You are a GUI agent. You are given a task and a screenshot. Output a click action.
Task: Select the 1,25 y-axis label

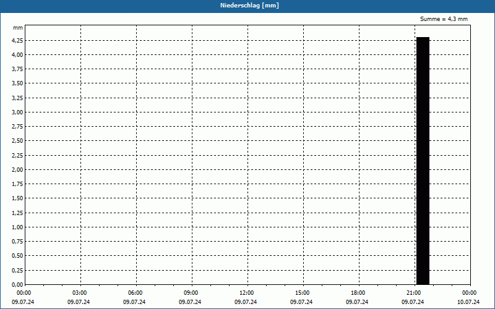pyautogui.click(x=17, y=213)
